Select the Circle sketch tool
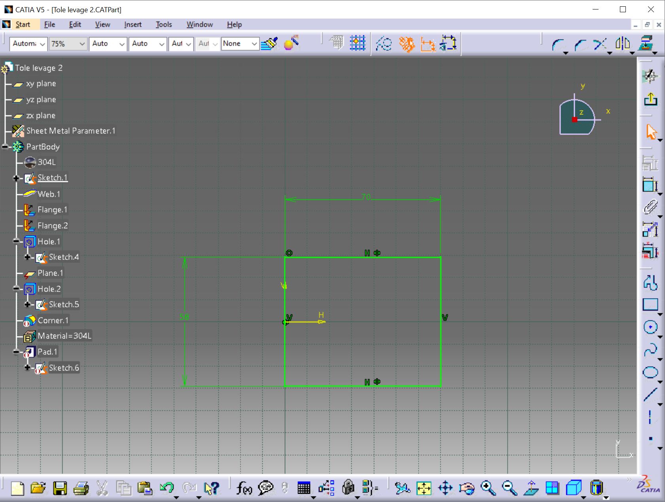The image size is (665, 502). click(x=650, y=327)
